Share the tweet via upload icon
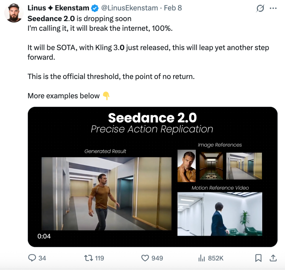The image size is (285, 270). tap(273, 258)
